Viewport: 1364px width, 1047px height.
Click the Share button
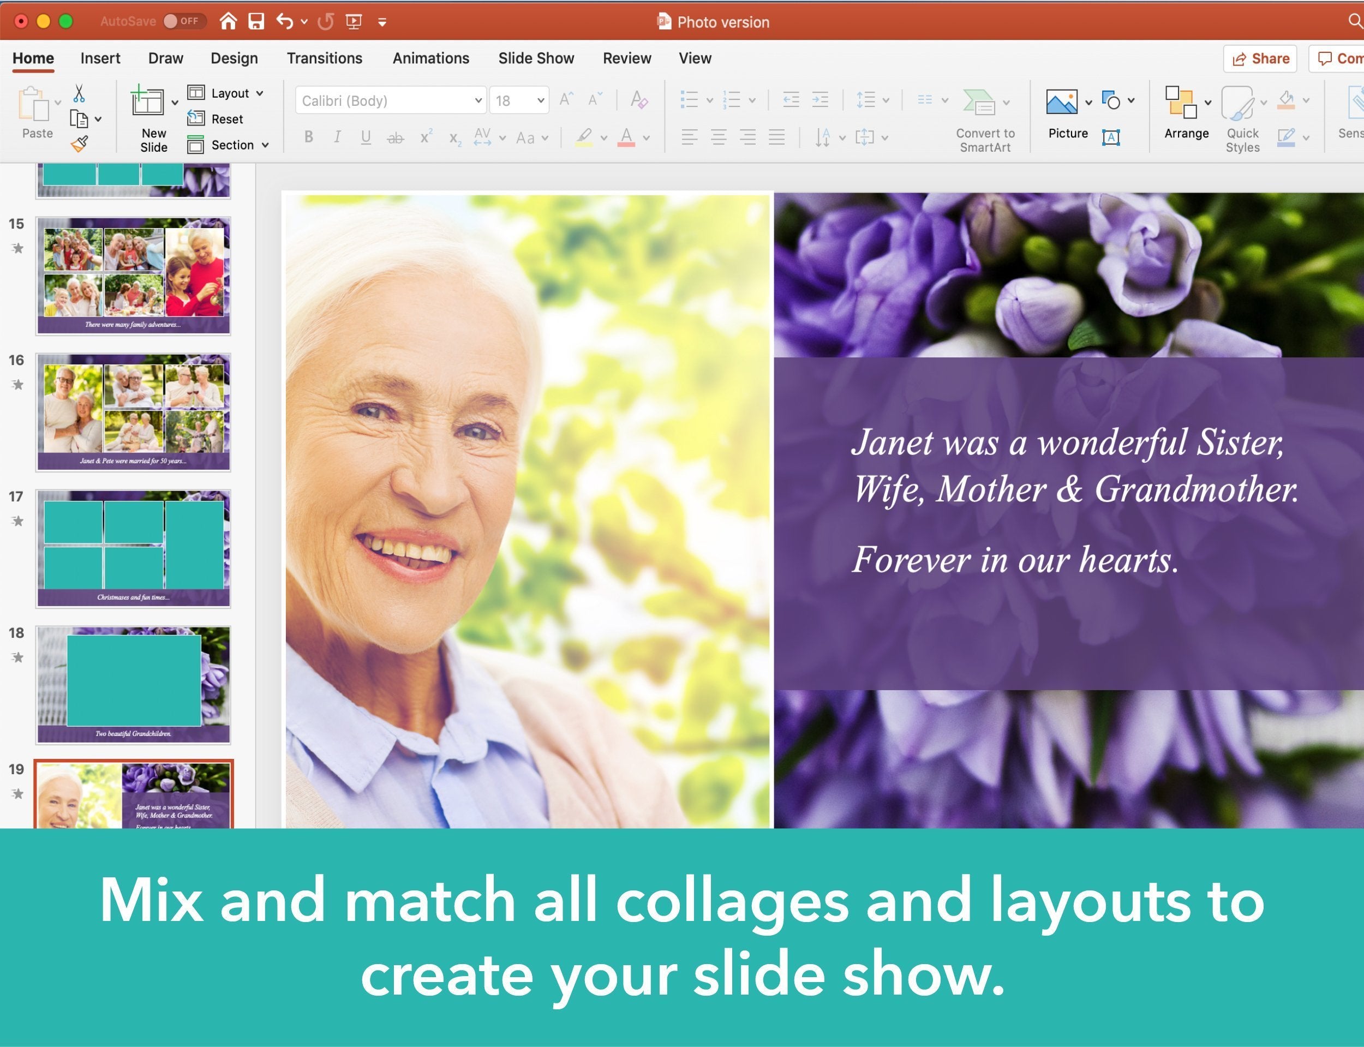click(x=1259, y=58)
